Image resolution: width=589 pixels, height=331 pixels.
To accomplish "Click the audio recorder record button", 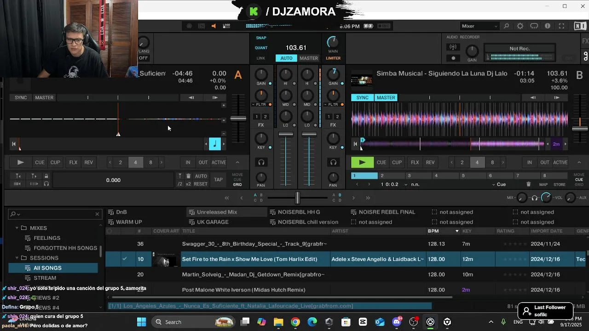I will 453,58.
